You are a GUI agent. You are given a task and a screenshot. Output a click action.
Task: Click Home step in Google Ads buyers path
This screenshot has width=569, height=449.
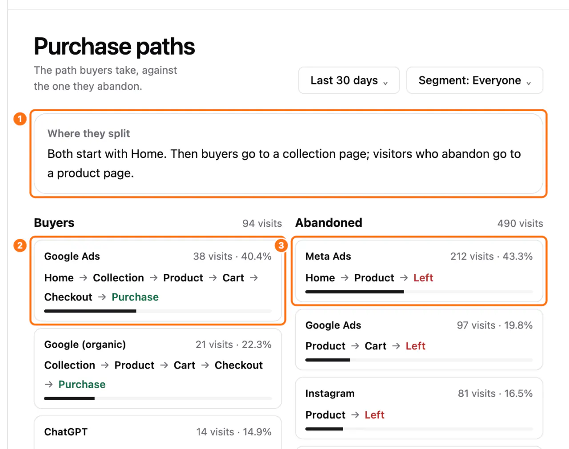pyautogui.click(x=59, y=278)
